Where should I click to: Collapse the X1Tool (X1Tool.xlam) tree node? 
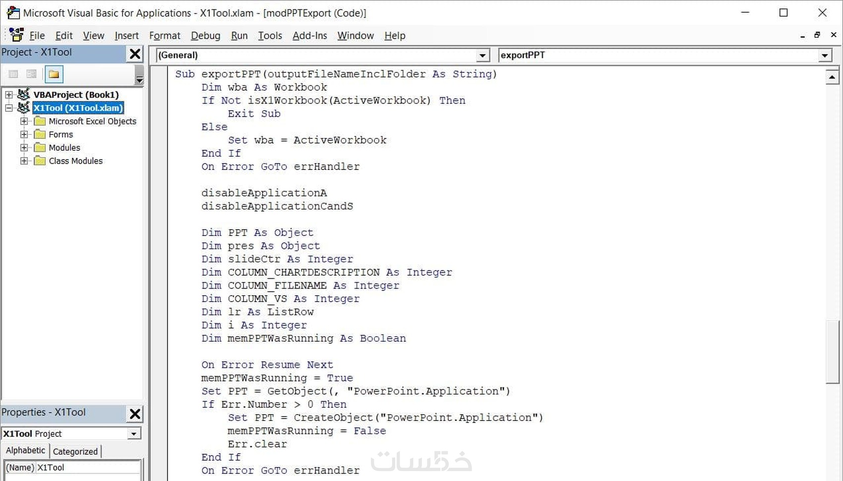click(x=9, y=108)
